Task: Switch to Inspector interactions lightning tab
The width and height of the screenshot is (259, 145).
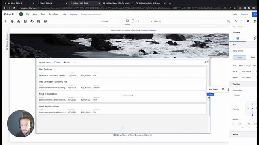Action: 255,39
